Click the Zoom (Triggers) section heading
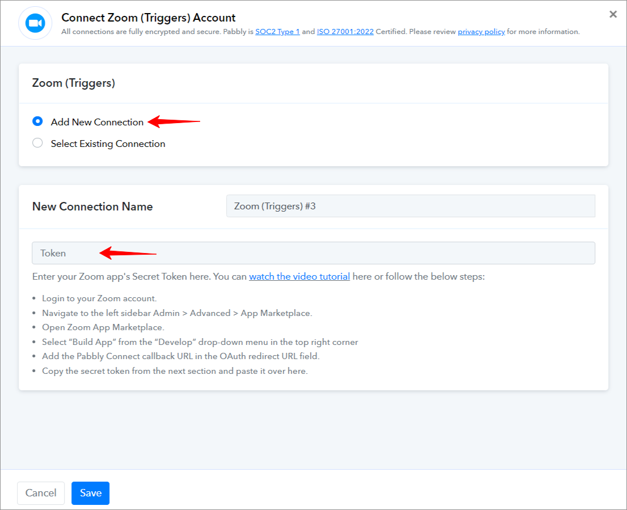Image resolution: width=627 pixels, height=510 pixels. (x=74, y=83)
